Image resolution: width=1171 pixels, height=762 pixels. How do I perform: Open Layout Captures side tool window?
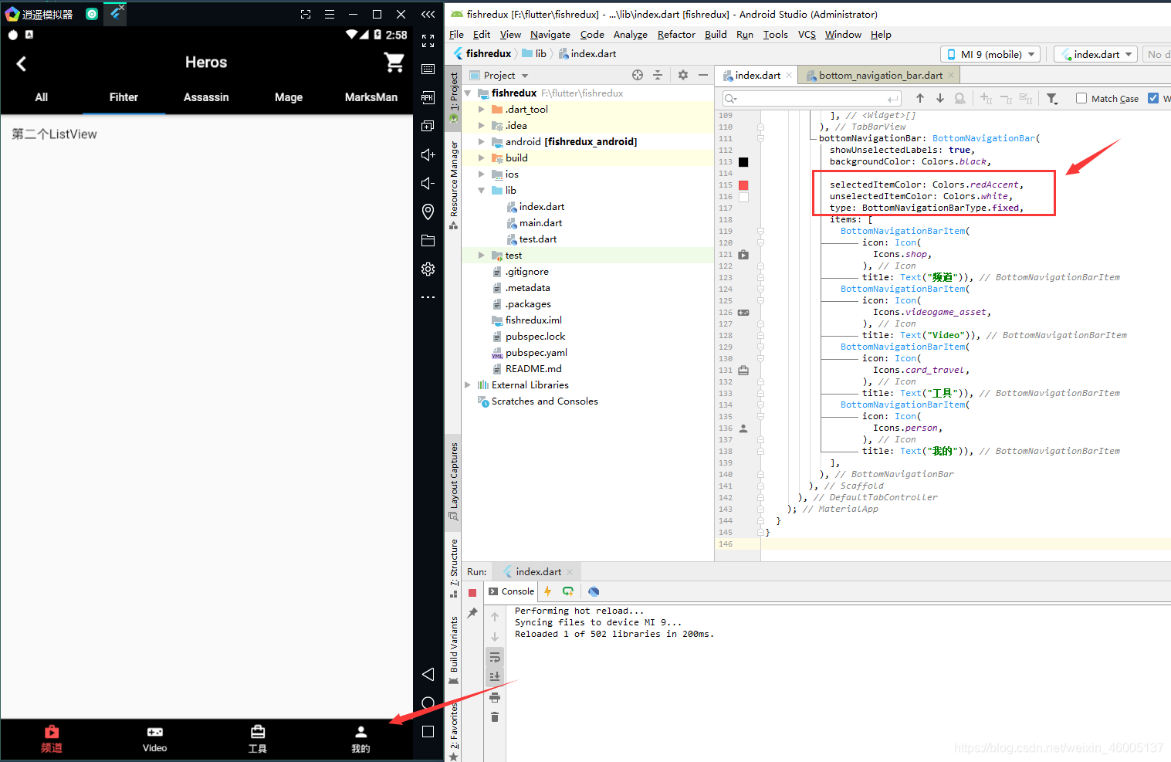point(453,482)
